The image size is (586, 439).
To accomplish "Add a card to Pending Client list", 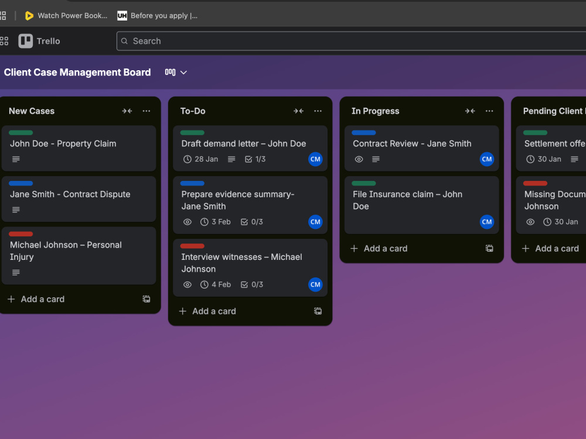I will [550, 249].
